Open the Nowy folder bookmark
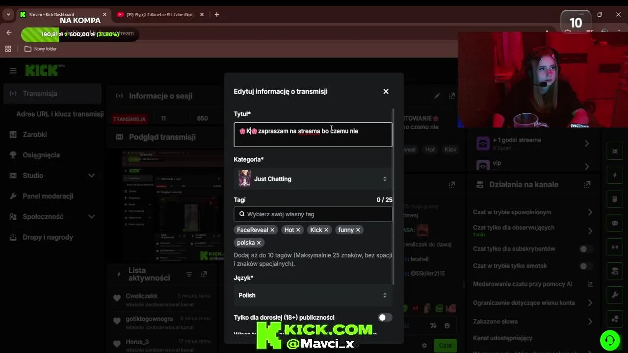 [41, 49]
